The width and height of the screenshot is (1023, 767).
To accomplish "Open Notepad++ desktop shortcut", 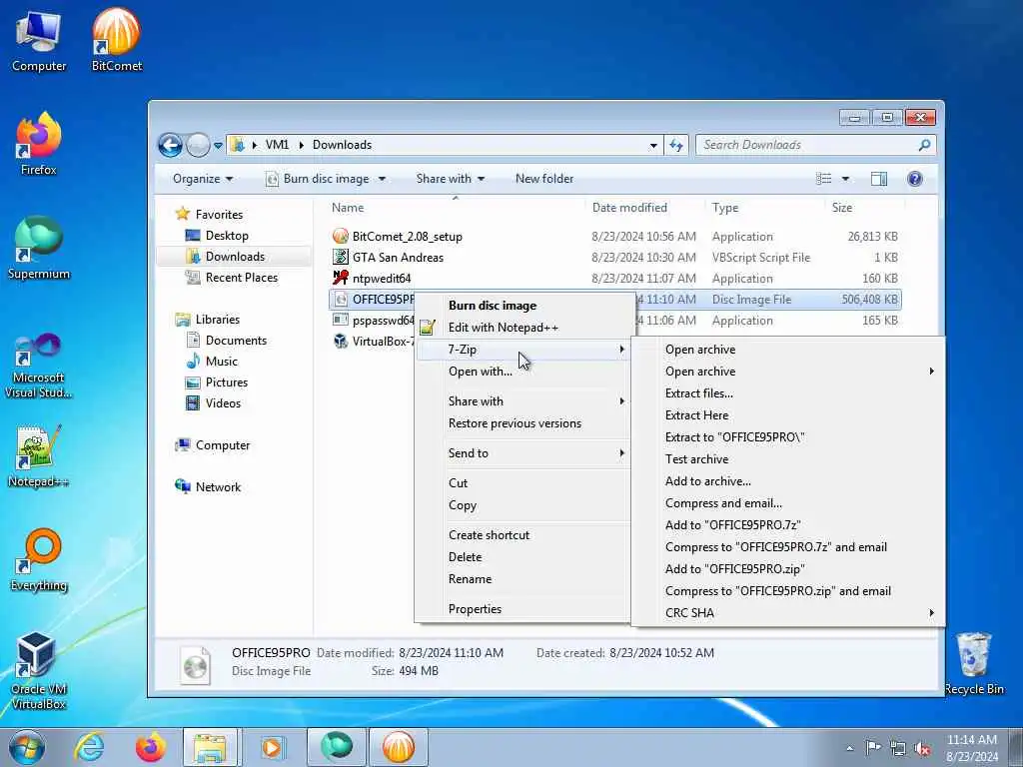I will 39,456.
